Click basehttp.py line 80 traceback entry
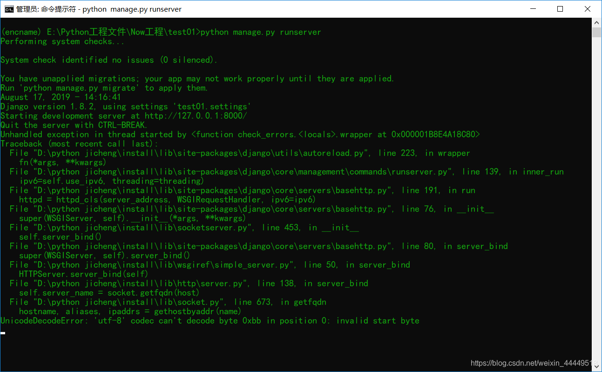Image resolution: width=602 pixels, height=372 pixels. pyautogui.click(x=258, y=246)
